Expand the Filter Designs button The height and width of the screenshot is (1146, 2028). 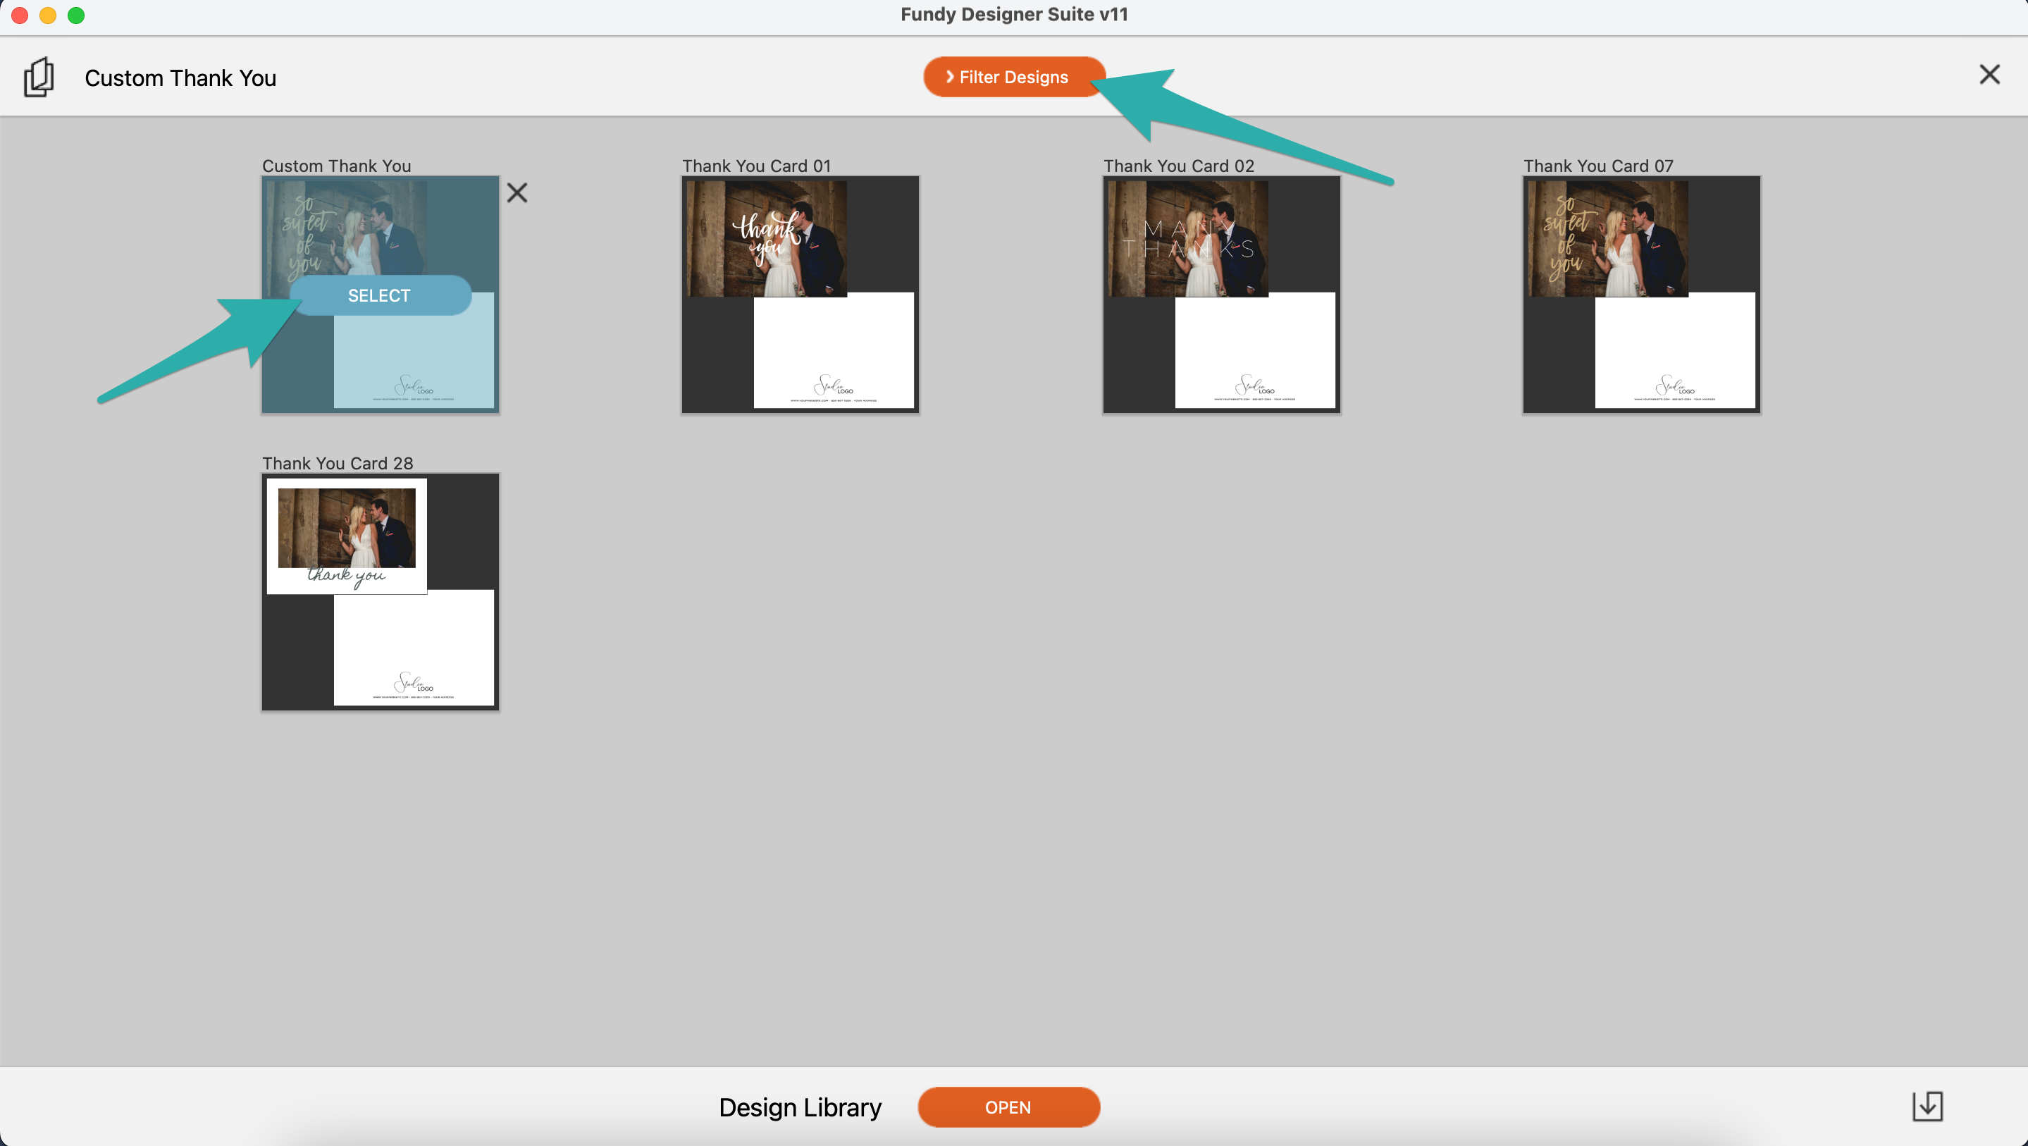point(1014,78)
